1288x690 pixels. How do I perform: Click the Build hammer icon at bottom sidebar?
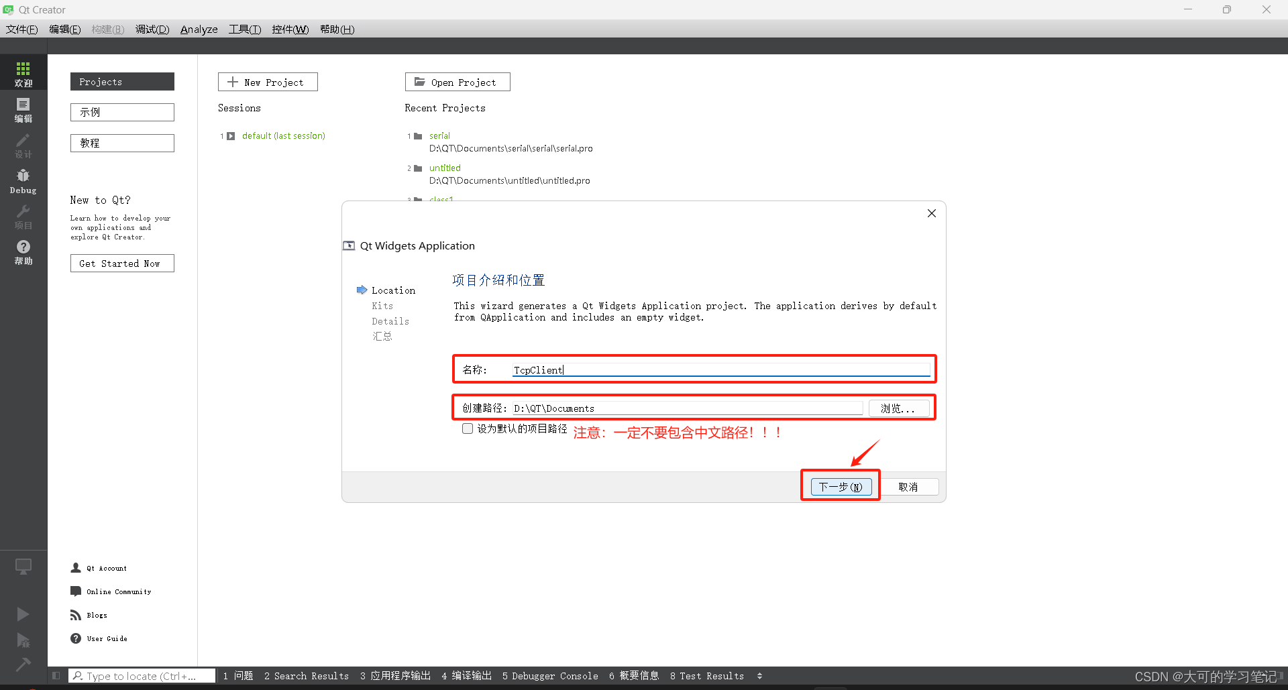point(23,664)
